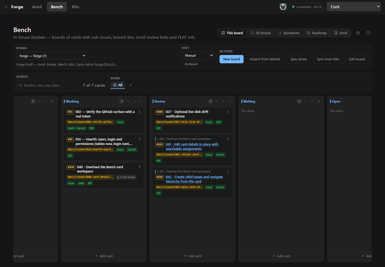385x267 pixels.
Task: Open the help icon beside the Anvil view tab
Action: coord(358,33)
